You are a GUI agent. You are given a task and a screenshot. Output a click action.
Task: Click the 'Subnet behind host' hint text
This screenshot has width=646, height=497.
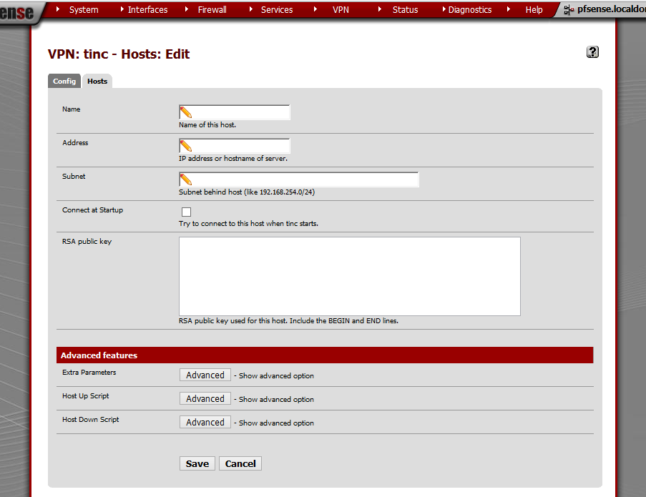(x=247, y=192)
